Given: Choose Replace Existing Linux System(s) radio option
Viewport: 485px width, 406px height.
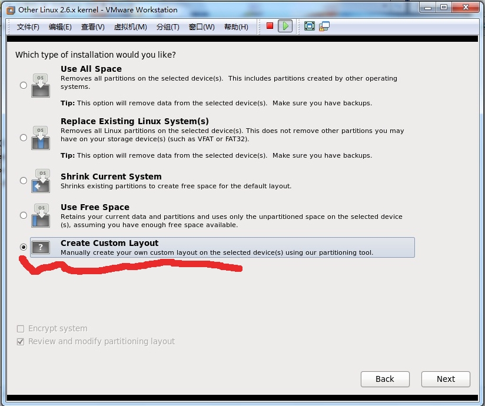Looking at the screenshot, I should [x=24, y=138].
